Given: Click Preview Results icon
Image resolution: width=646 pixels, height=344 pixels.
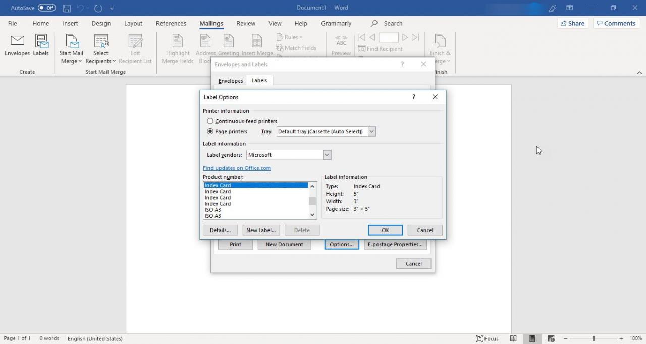Looking at the screenshot, I should [x=341, y=45].
